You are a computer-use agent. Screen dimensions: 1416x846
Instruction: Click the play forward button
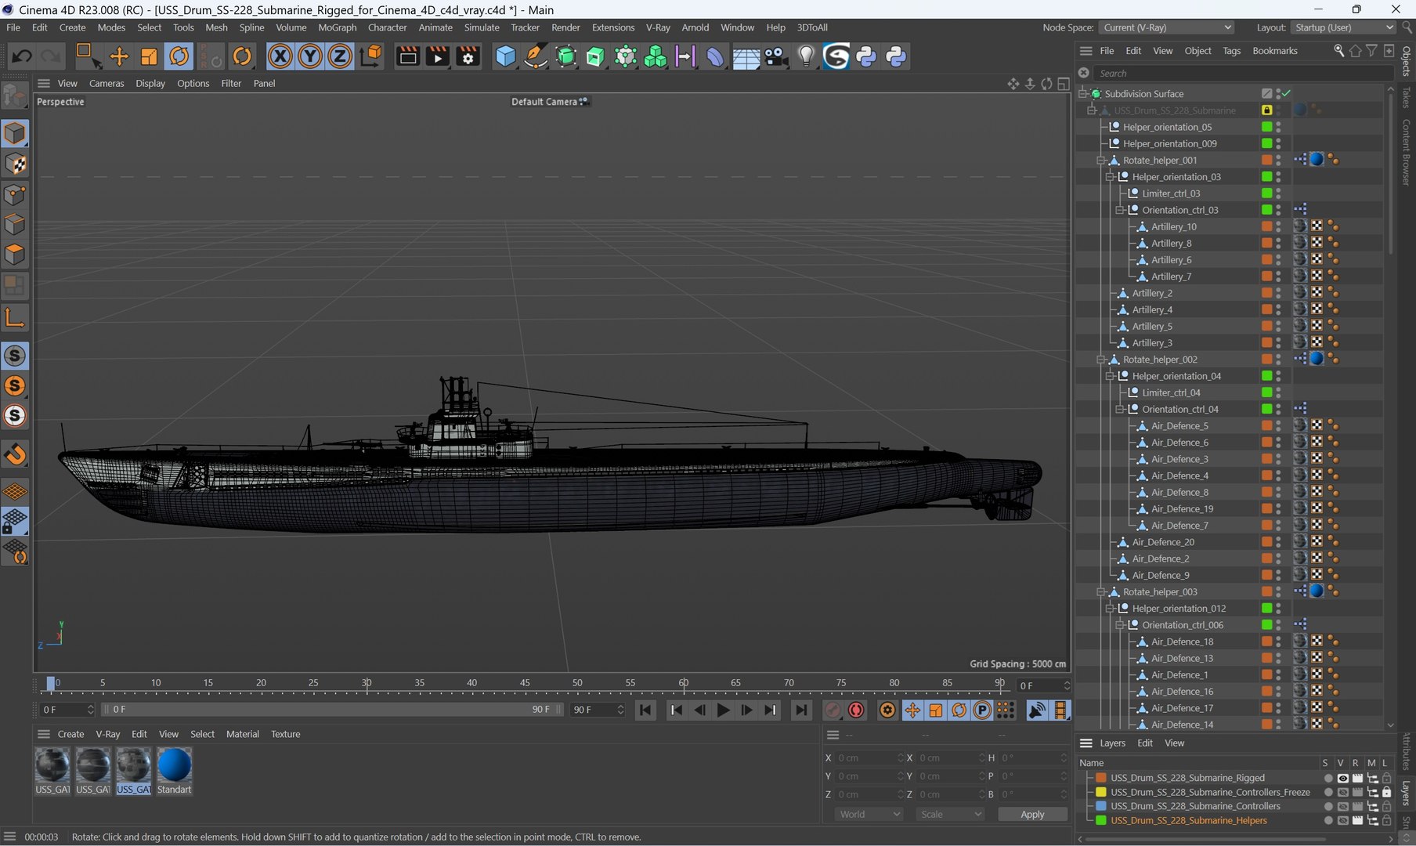[x=724, y=710]
